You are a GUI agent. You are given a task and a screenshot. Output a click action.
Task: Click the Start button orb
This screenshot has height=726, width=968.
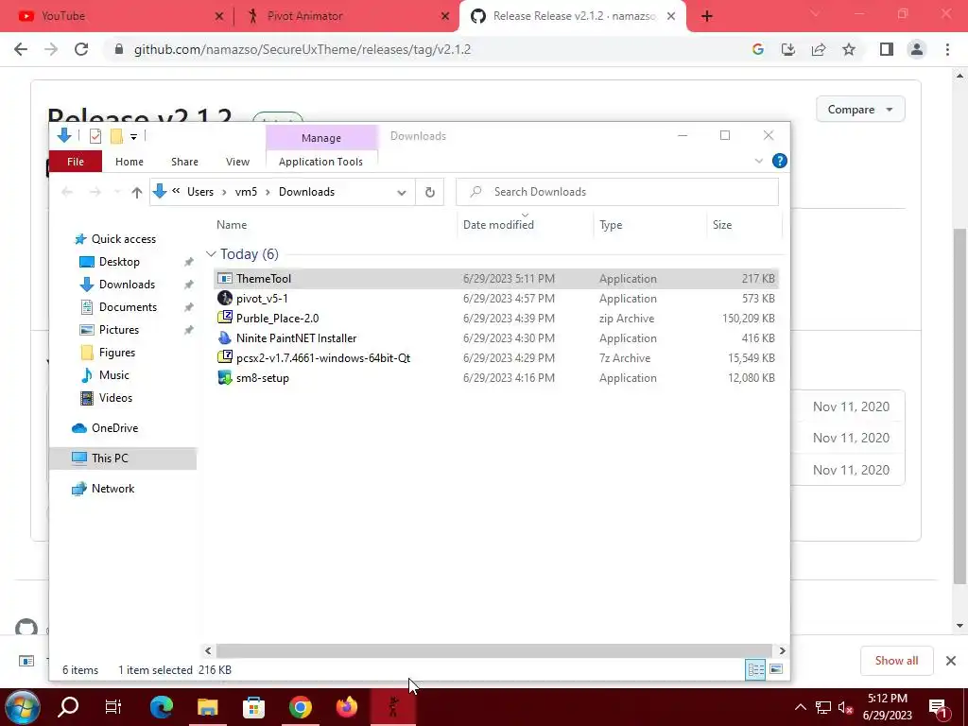(23, 707)
